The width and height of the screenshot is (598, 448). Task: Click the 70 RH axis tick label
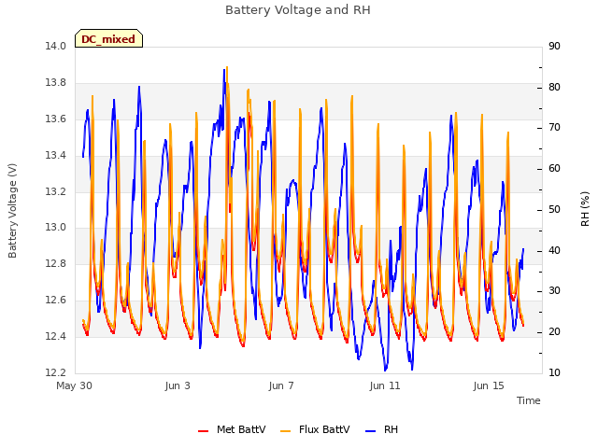tap(554, 128)
